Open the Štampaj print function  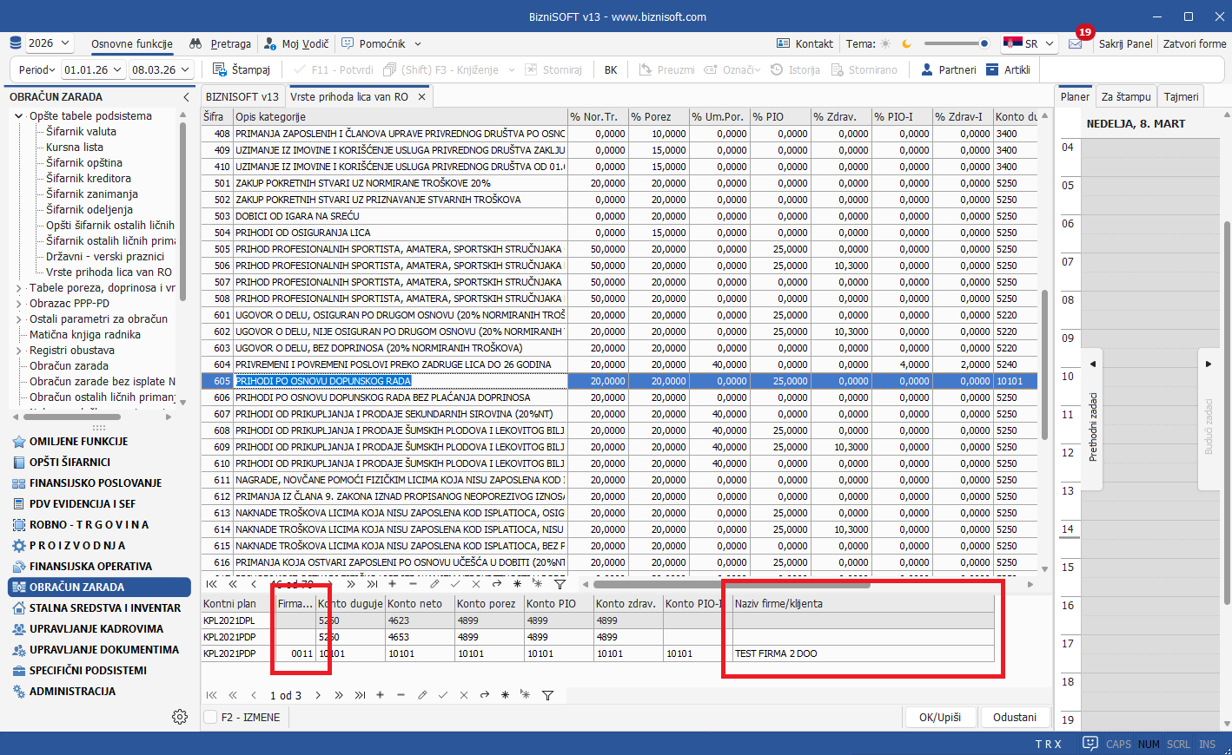pos(242,69)
